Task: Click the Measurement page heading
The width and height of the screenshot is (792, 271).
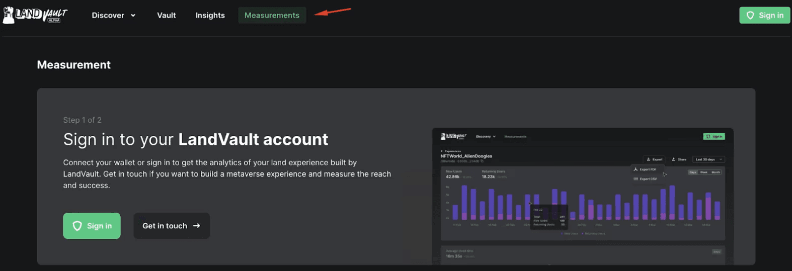Action: (74, 65)
